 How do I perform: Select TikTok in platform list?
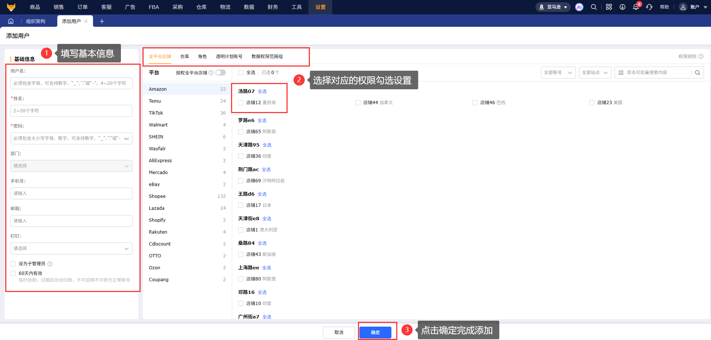point(187,113)
